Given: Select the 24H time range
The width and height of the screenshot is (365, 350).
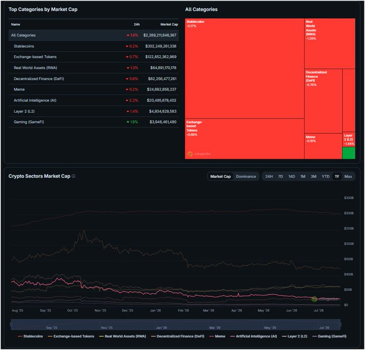Looking at the screenshot, I should click(x=269, y=177).
